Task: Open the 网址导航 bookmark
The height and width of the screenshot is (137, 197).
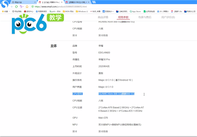Action: (x=17, y=11)
